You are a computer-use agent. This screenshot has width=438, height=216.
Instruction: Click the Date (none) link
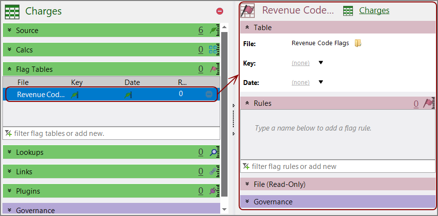tap(300, 83)
